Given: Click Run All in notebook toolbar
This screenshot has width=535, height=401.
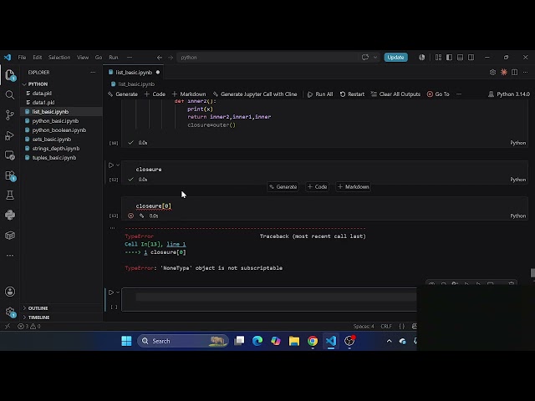Looking at the screenshot, I should pos(320,94).
